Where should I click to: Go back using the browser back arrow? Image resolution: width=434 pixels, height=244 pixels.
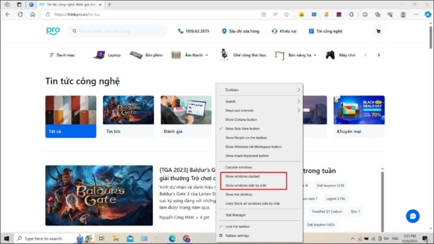8,14
